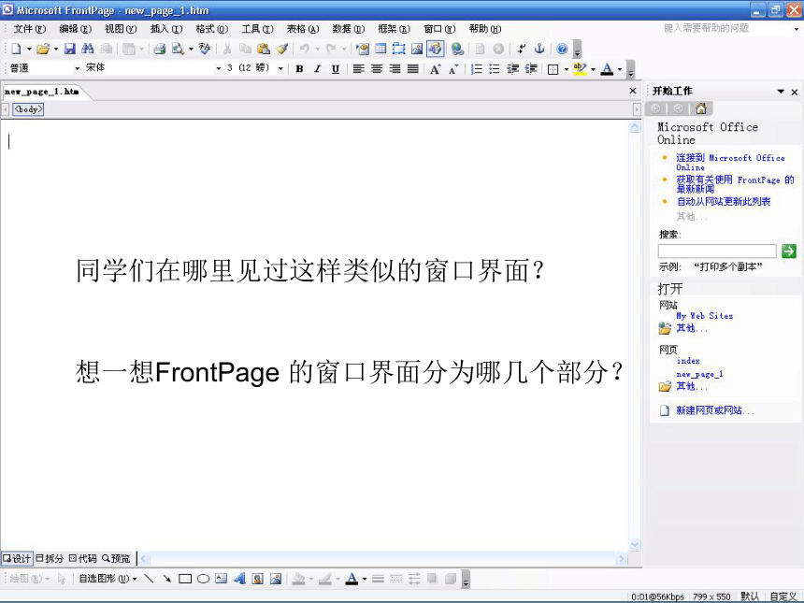Click the Increase Font Size icon
The width and height of the screenshot is (804, 603).
pos(435,68)
